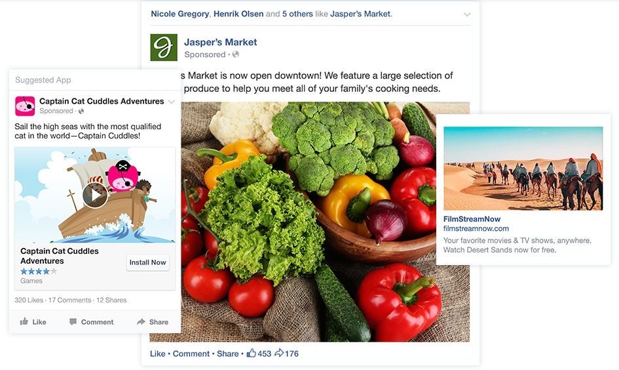Viewport: 619px width, 370px height.
Task: Click the thumbs-up icon beside 453
Action: click(252, 353)
